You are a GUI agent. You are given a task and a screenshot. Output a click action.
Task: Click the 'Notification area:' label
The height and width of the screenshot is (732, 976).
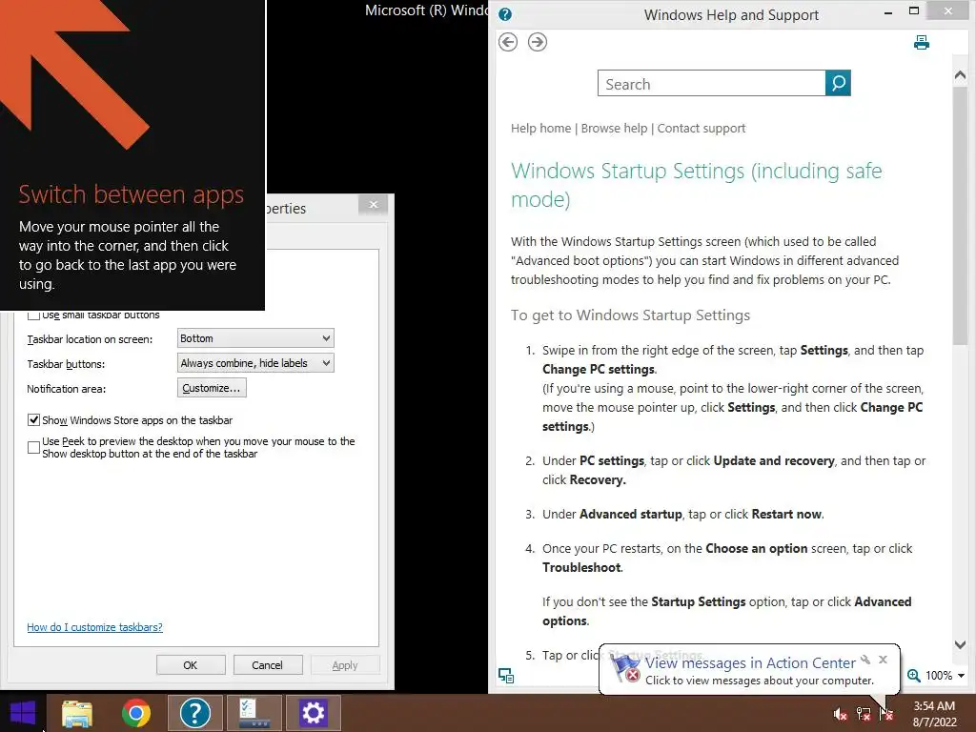pos(67,389)
